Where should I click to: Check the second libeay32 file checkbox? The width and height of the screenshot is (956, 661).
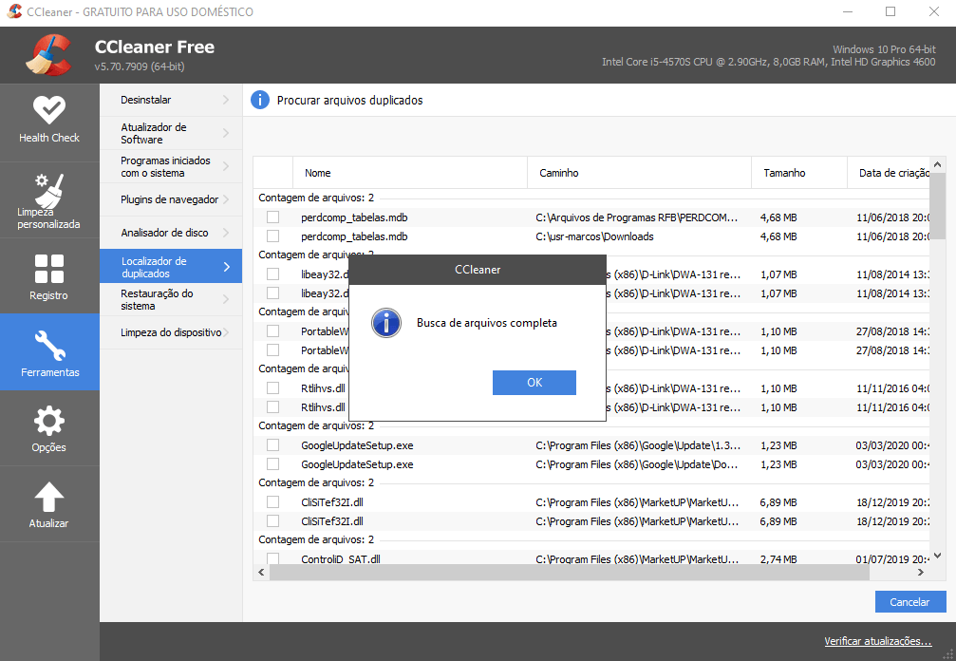pos(273,293)
